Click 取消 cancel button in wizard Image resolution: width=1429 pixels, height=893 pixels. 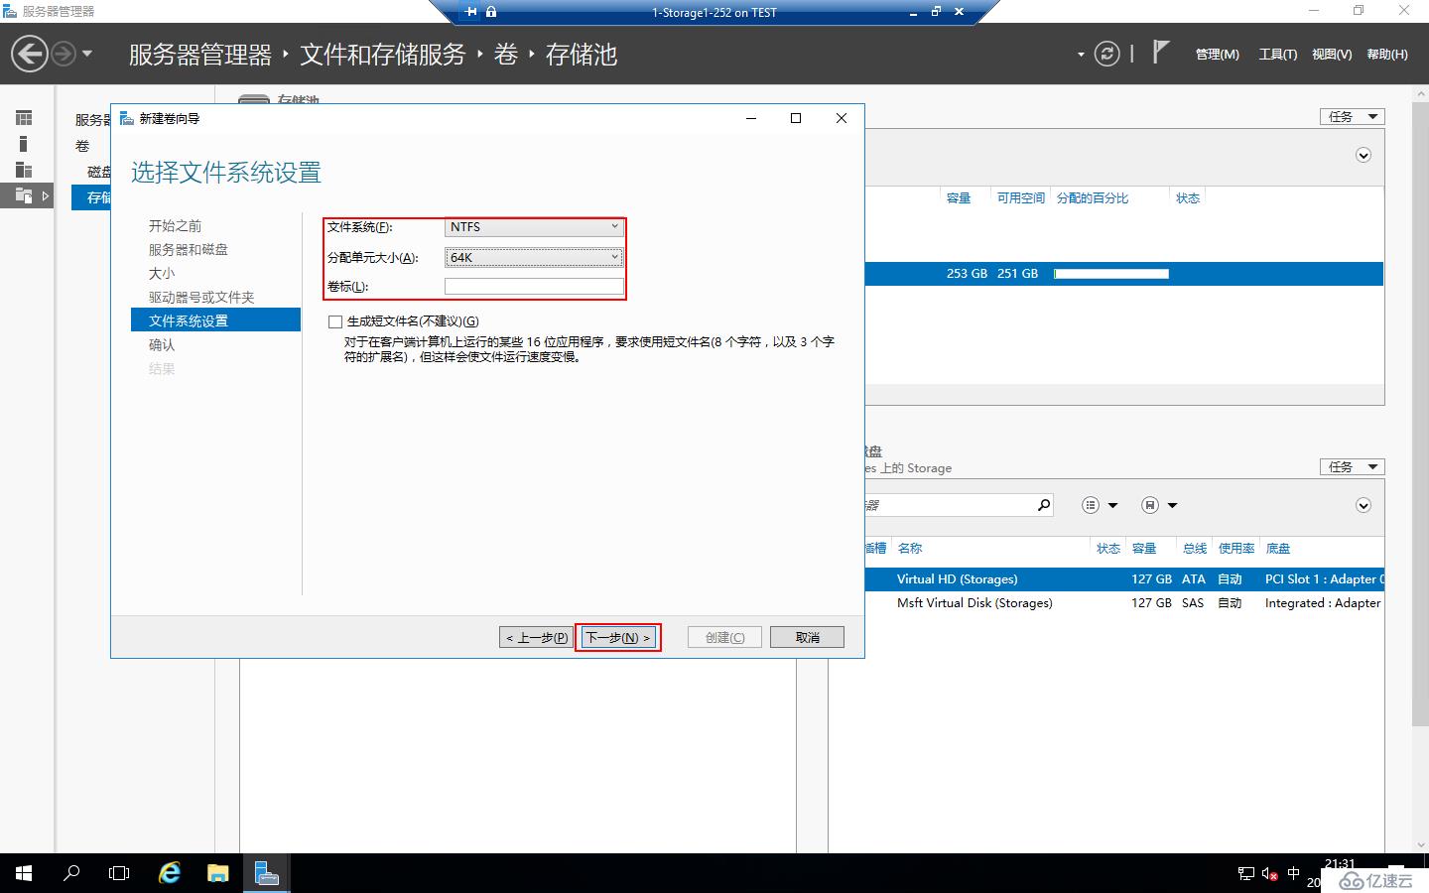tap(807, 637)
